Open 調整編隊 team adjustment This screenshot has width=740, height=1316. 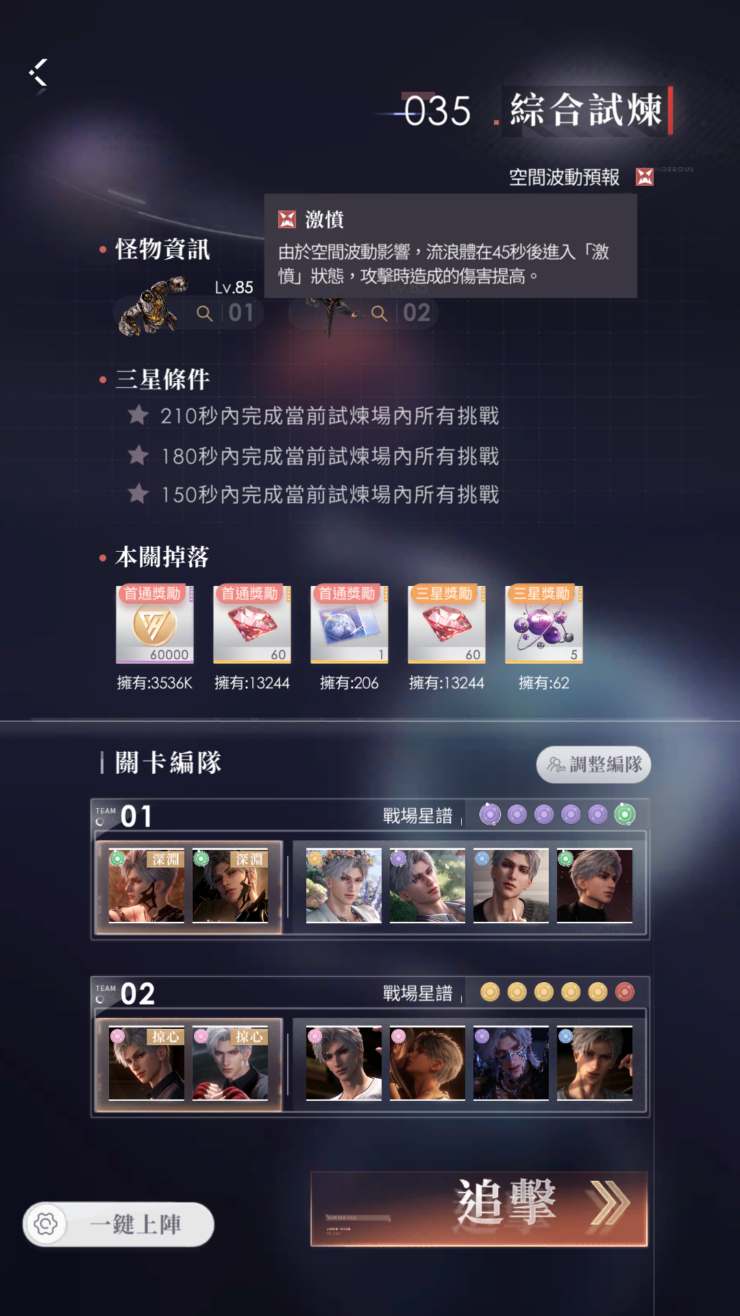(593, 764)
